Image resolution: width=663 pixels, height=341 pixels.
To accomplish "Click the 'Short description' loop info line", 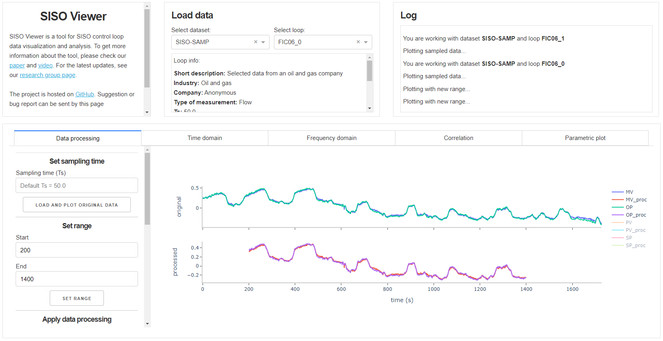I will [x=258, y=73].
